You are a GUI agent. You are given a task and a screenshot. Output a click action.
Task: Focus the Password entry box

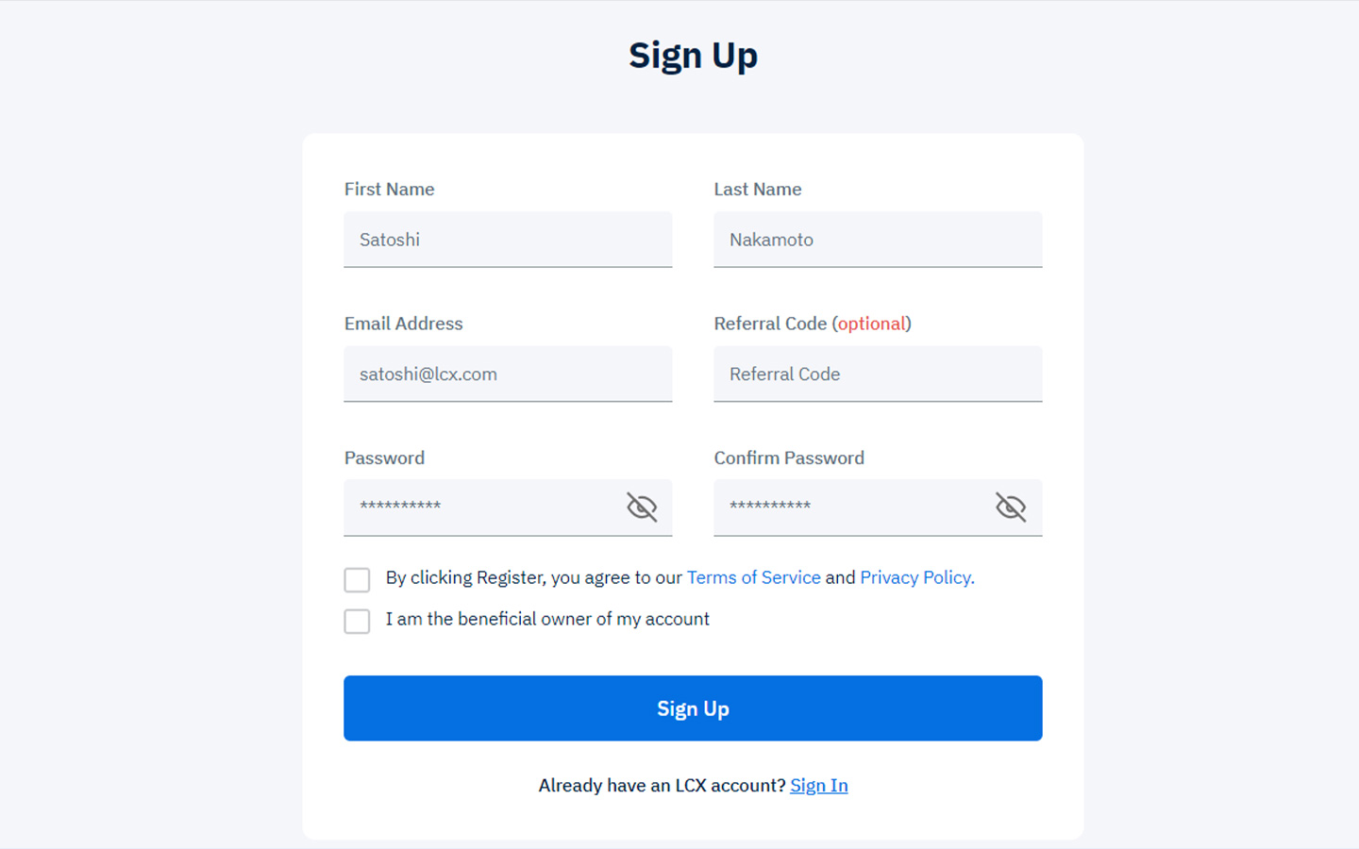coord(481,508)
